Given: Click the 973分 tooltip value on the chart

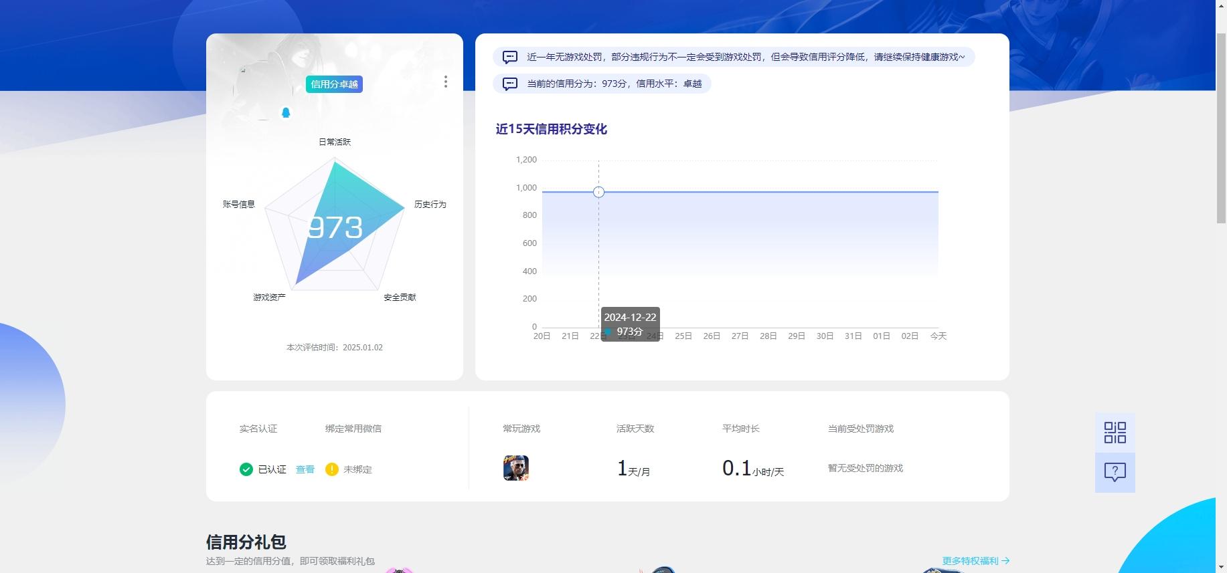Looking at the screenshot, I should pos(629,332).
